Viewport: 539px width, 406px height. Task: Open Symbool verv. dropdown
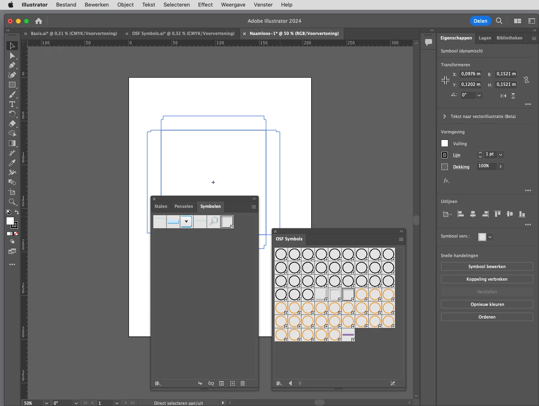490,237
